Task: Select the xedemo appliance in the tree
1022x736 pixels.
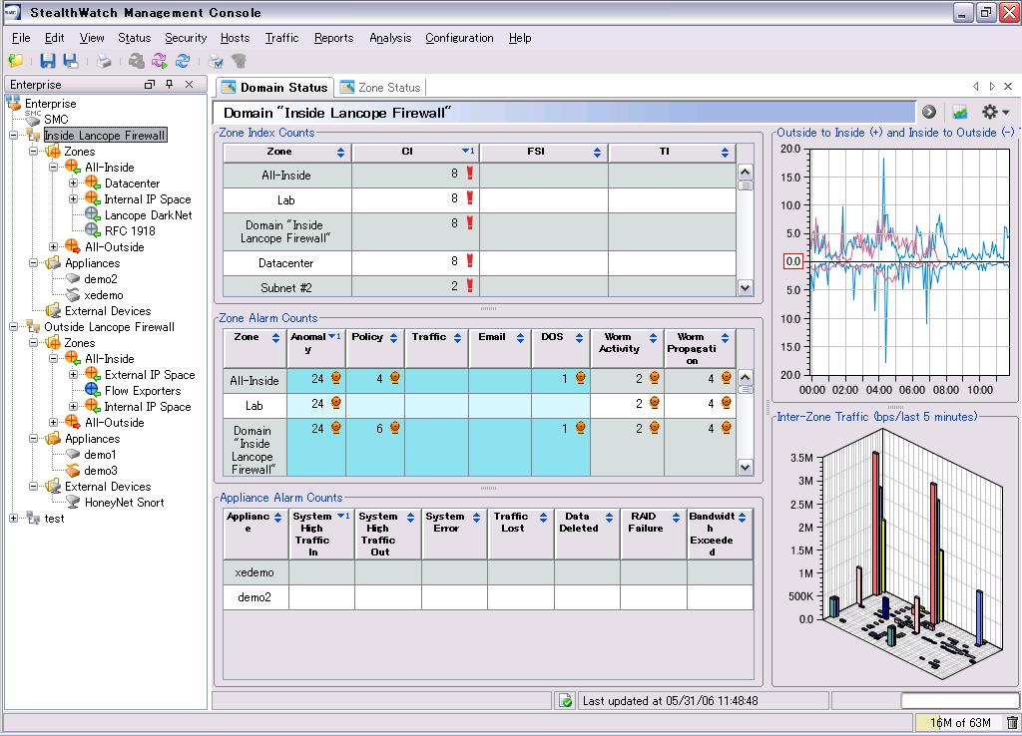Action: [x=104, y=295]
